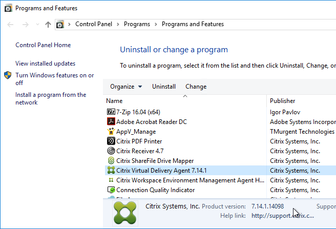Go up one level with Up arrow
The image size is (336, 229).
pos(48,25)
